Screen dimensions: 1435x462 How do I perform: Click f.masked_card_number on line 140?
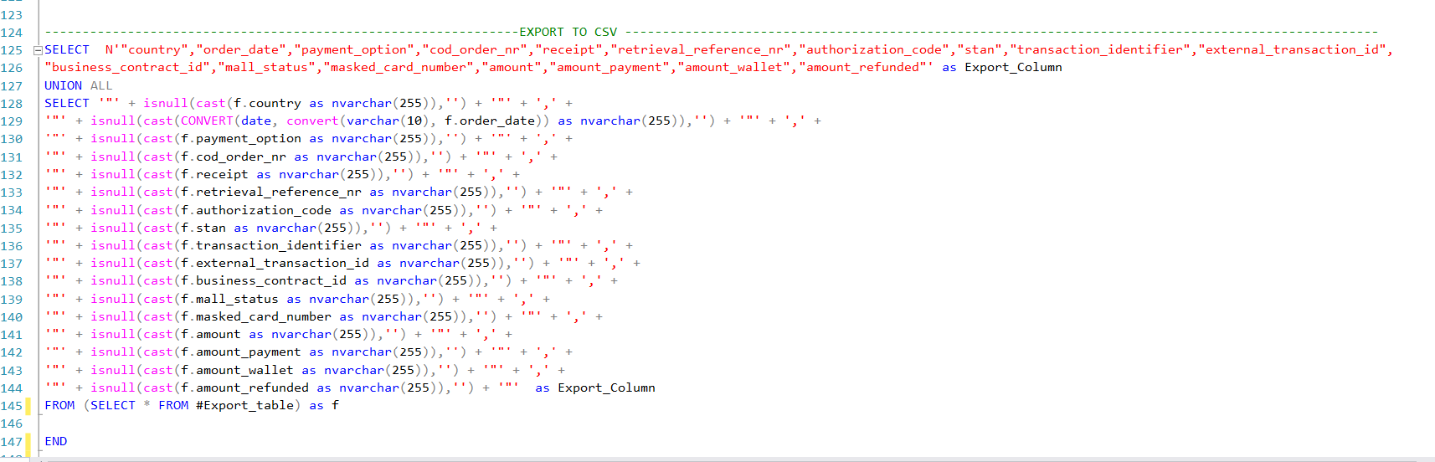(256, 316)
